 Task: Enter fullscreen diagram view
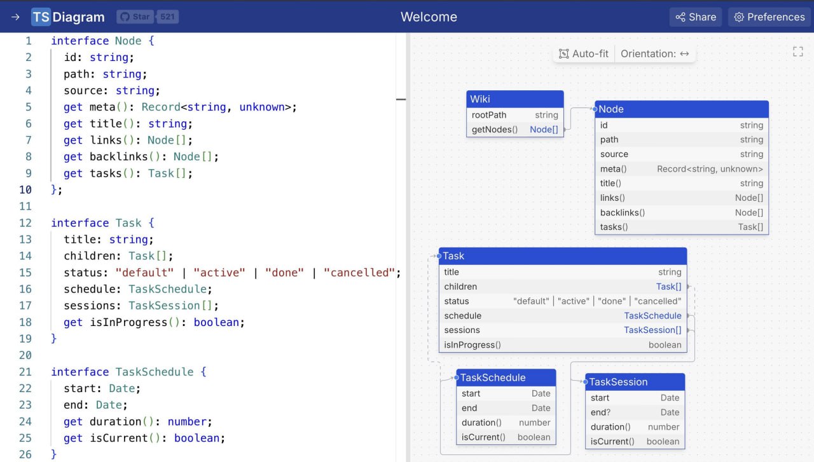click(x=797, y=52)
